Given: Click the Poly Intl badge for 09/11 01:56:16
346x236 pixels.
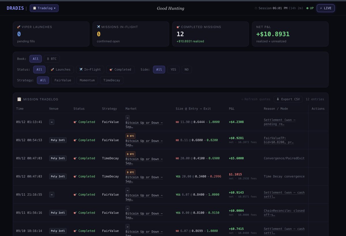Looking at the screenshot, I should coord(58,213).
